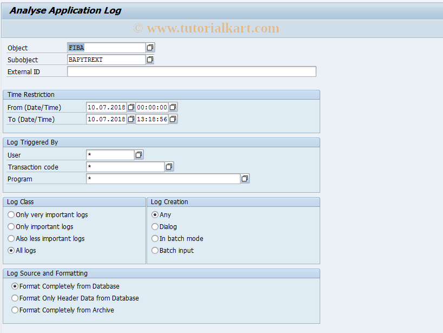
Task: Select Only very important logs
Action: [x=11, y=214]
